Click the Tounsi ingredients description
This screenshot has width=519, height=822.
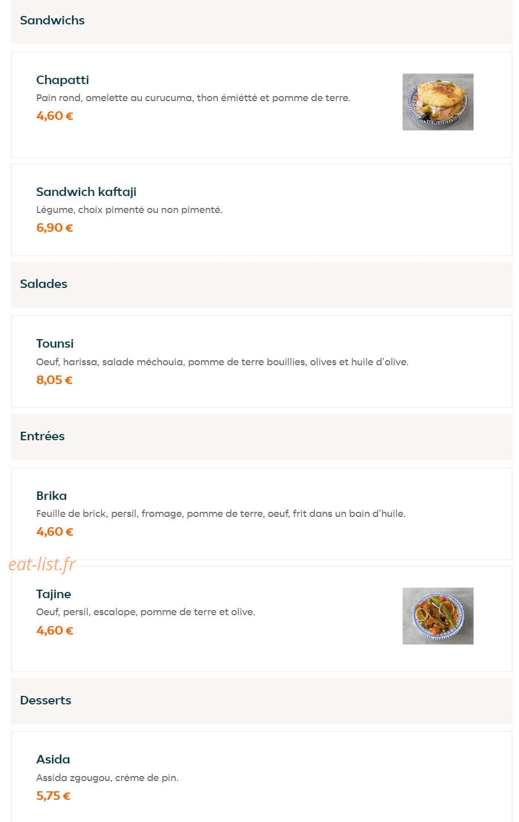[x=223, y=362]
